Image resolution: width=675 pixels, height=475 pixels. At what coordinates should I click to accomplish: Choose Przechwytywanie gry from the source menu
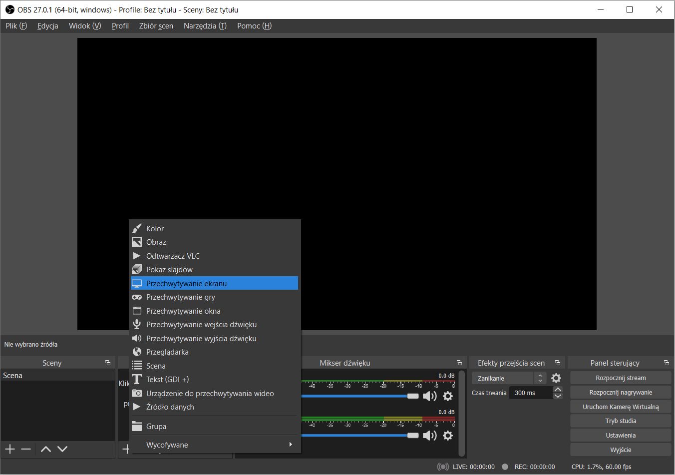[x=214, y=297]
